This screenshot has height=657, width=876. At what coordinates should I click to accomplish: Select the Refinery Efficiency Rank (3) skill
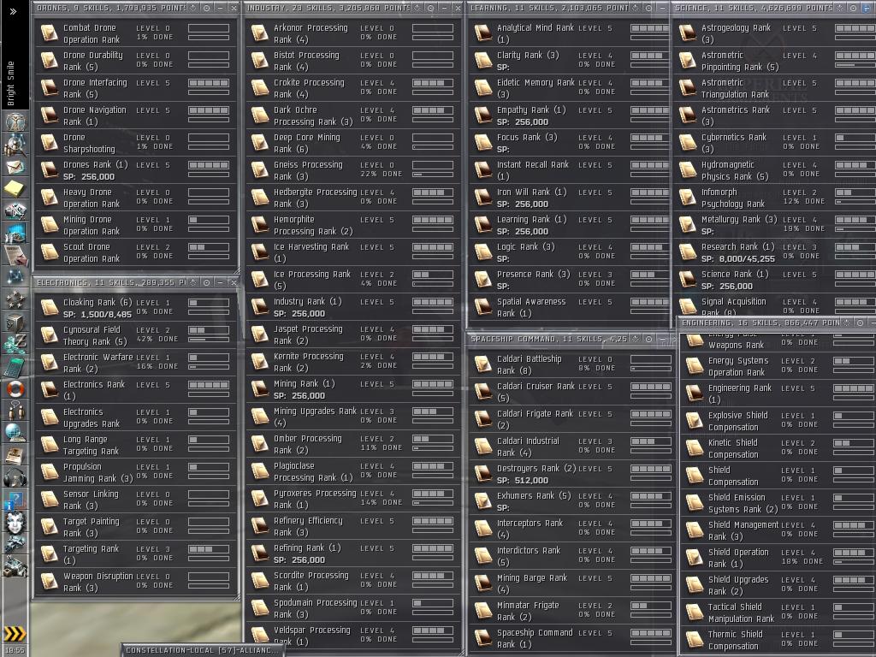tap(353, 526)
